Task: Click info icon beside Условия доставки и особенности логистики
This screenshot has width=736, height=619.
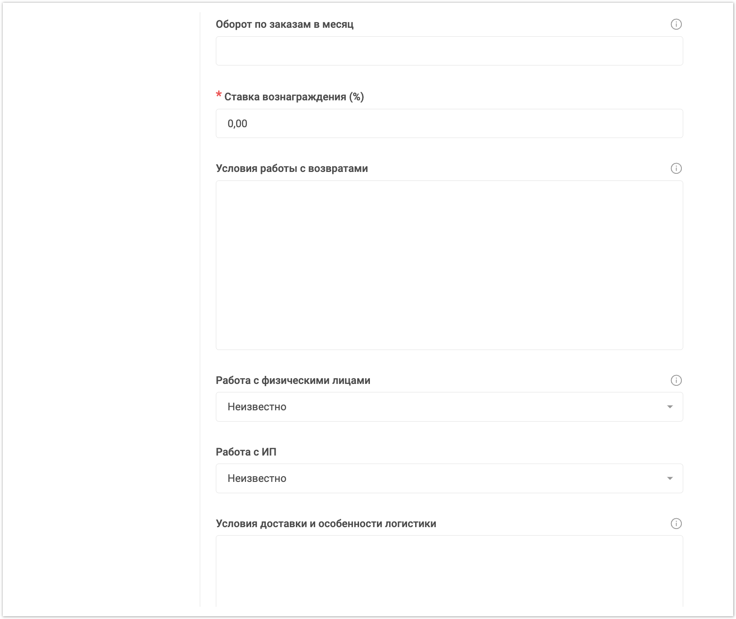Action: pos(676,524)
